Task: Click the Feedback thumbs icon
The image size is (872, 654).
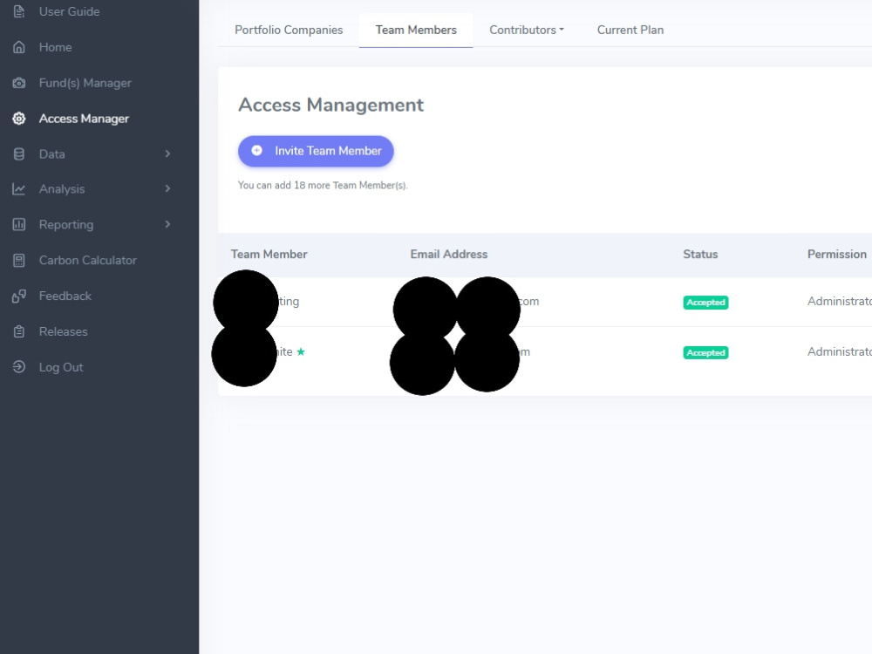Action: [x=19, y=296]
